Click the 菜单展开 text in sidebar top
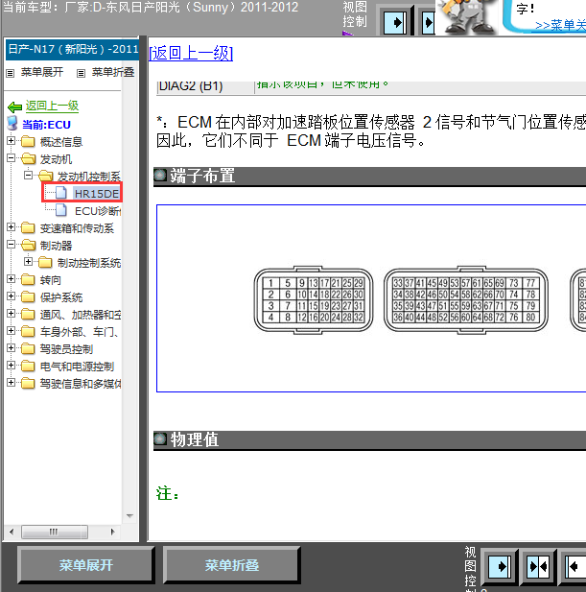This screenshot has height=592, width=586. [x=42, y=72]
